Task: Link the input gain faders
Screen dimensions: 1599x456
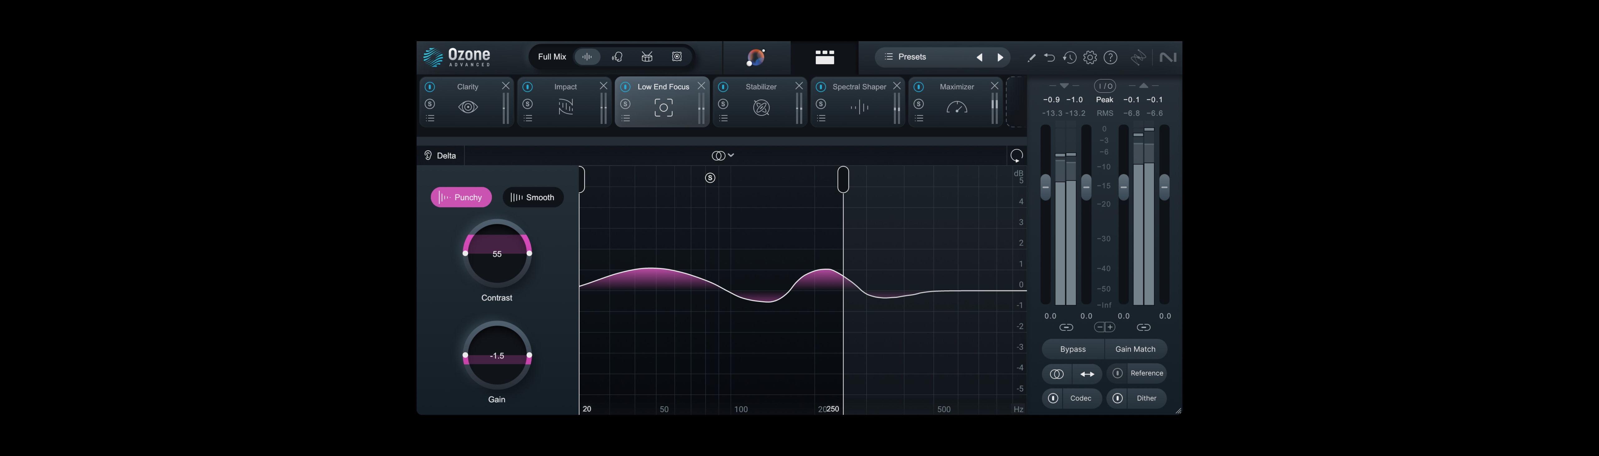Action: click(x=1066, y=327)
